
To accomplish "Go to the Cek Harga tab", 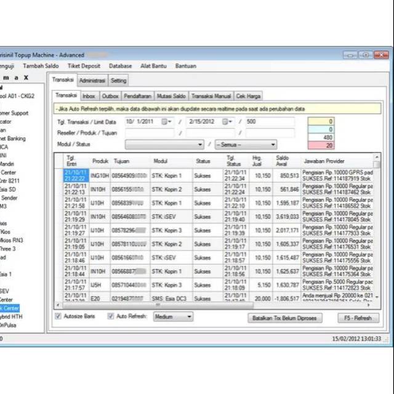I will click(249, 96).
